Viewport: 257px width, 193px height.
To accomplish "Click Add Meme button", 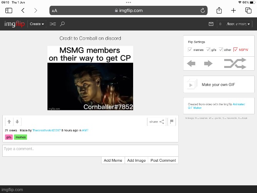I will pos(113,160).
